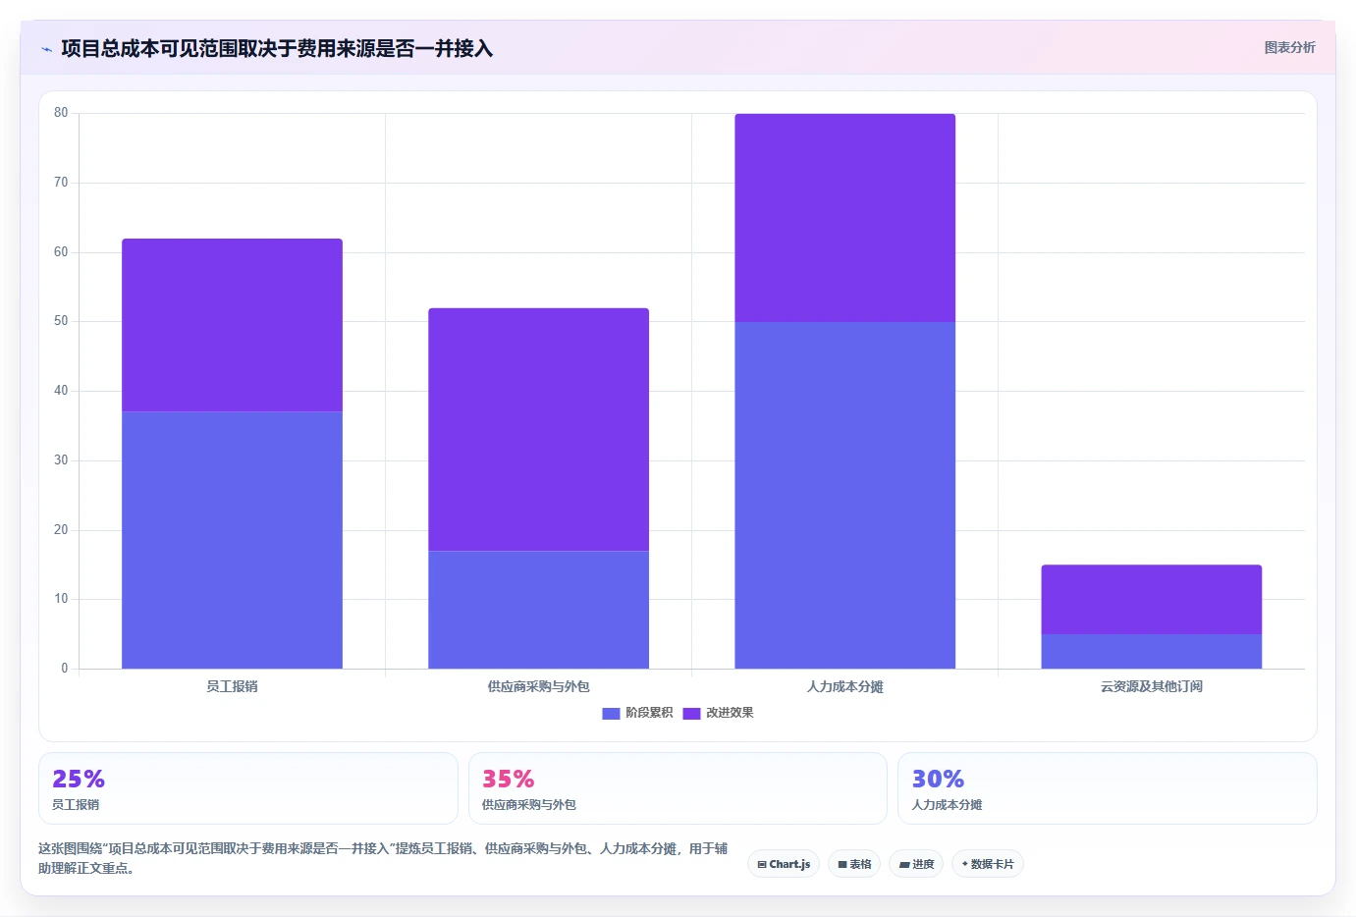Open the 30% 人力成本分摊 stat card
Screen dimensions: 1356x917
(1108, 788)
